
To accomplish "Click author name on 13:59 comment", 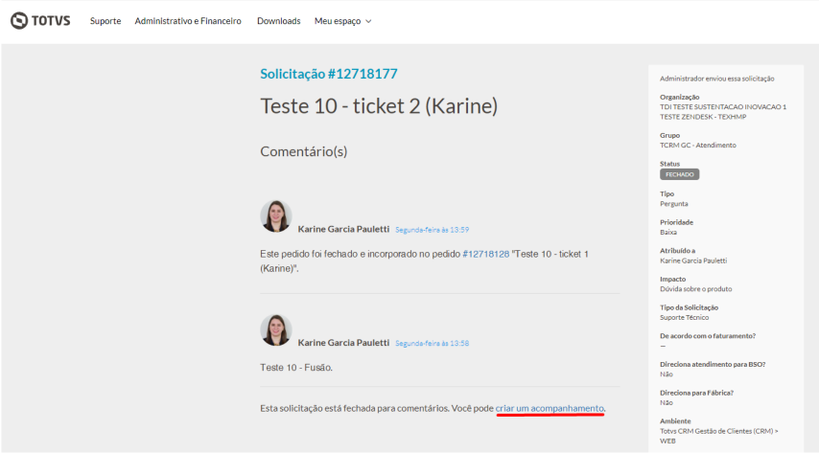I will [343, 229].
